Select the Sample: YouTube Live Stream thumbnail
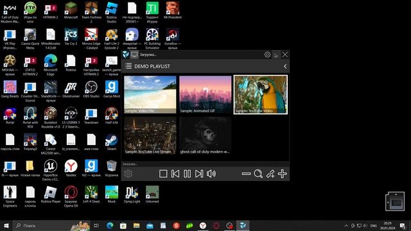Image resolution: width=411 pixels, height=231 pixels. 150,135
